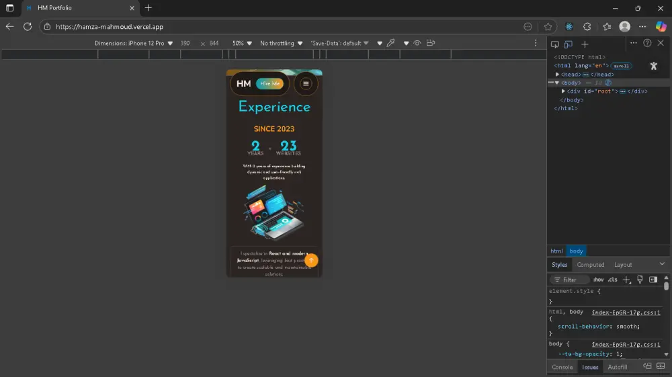This screenshot has height=377, width=672.
Task: Switch to the Layout tab
Action: click(x=623, y=265)
